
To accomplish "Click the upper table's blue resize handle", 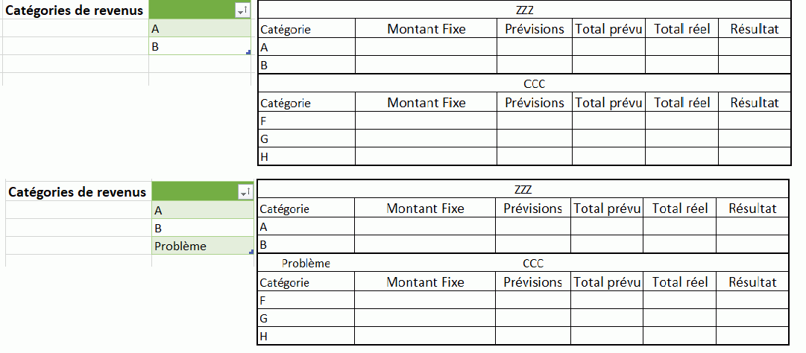I will click(x=249, y=52).
